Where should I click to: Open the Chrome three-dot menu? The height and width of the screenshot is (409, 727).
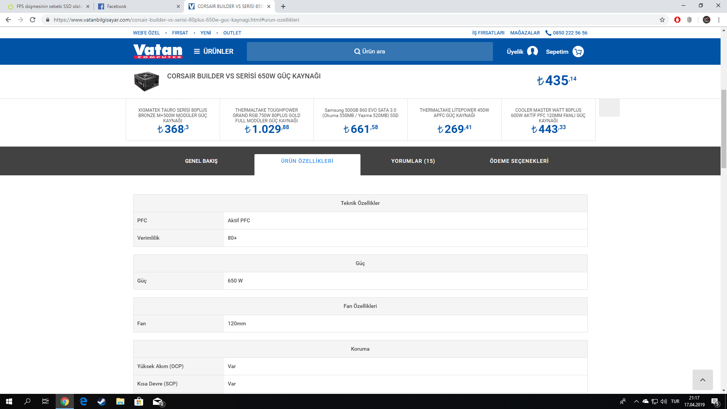tap(719, 20)
